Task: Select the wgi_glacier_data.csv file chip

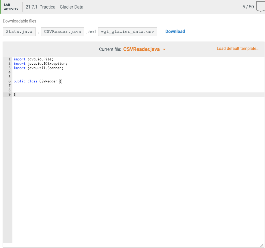Action: [x=127, y=31]
